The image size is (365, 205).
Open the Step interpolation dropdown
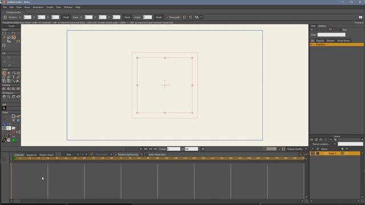72,154
